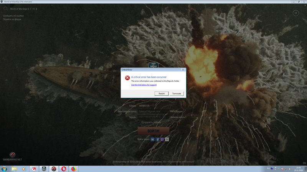Screen dimensions: 307x172
Task: Toggle the 'Сохранить пароль' checkbox
Action: click(139, 122)
